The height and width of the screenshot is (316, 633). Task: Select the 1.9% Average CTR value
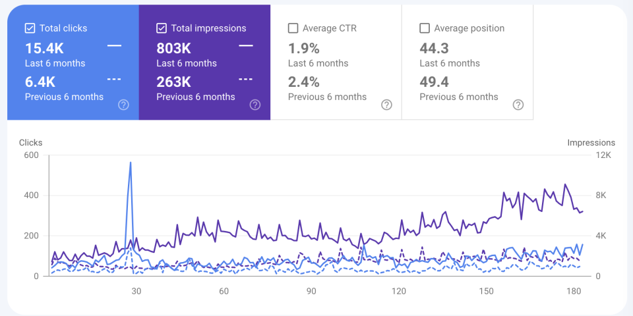[x=304, y=48]
